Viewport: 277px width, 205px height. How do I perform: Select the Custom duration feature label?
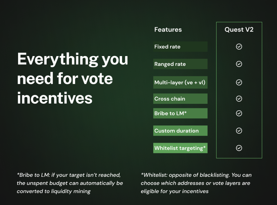[x=180, y=131]
